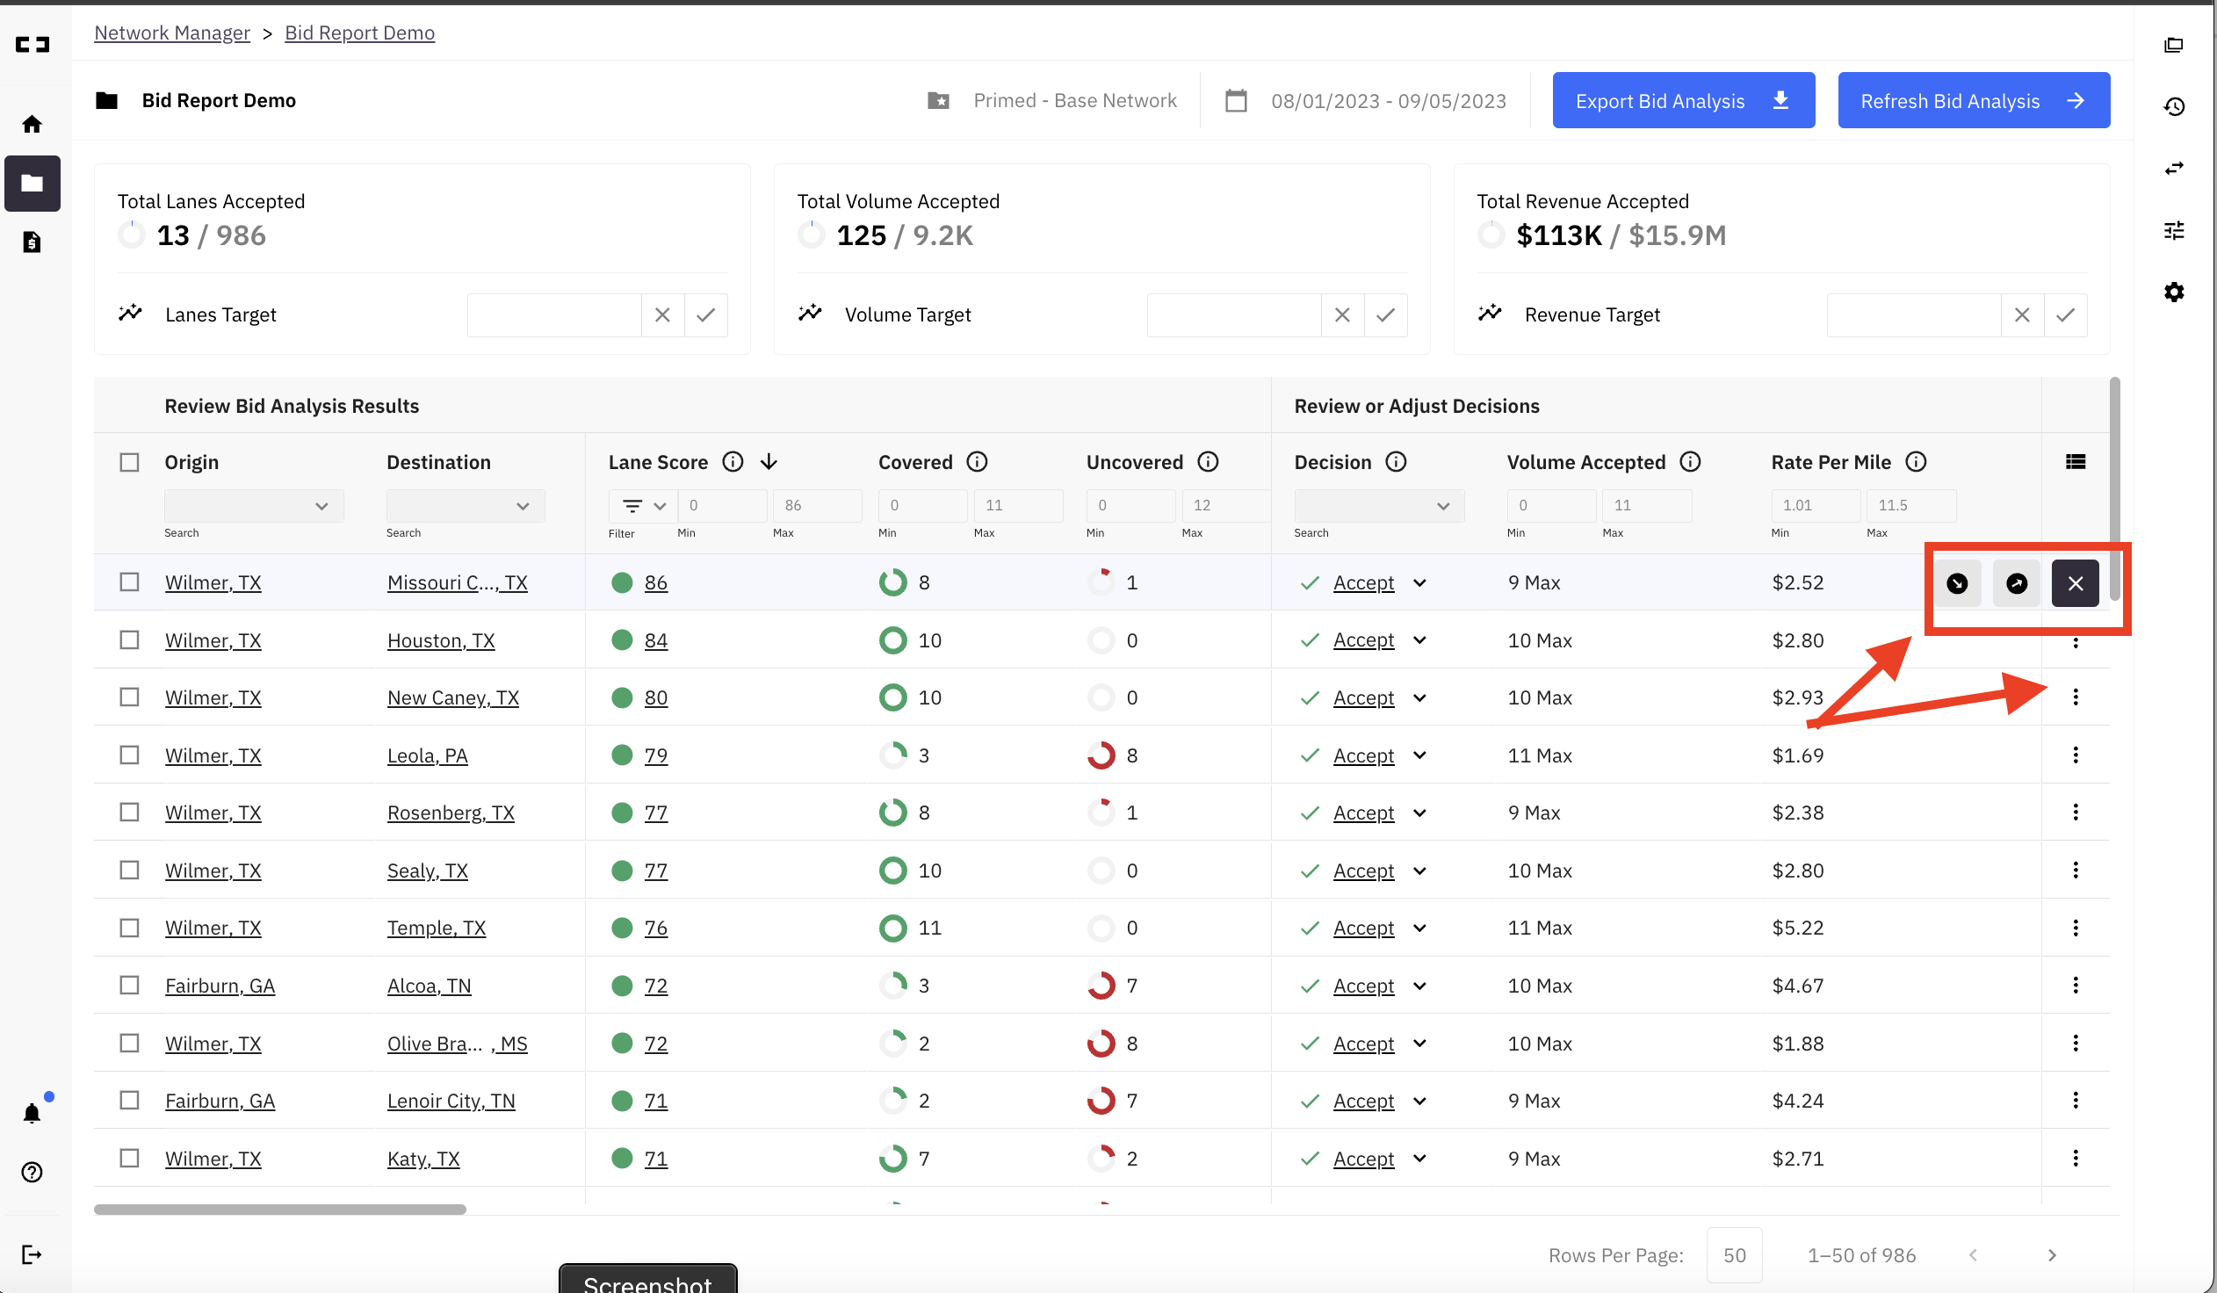Open the Home page from the sidebar

click(x=32, y=123)
